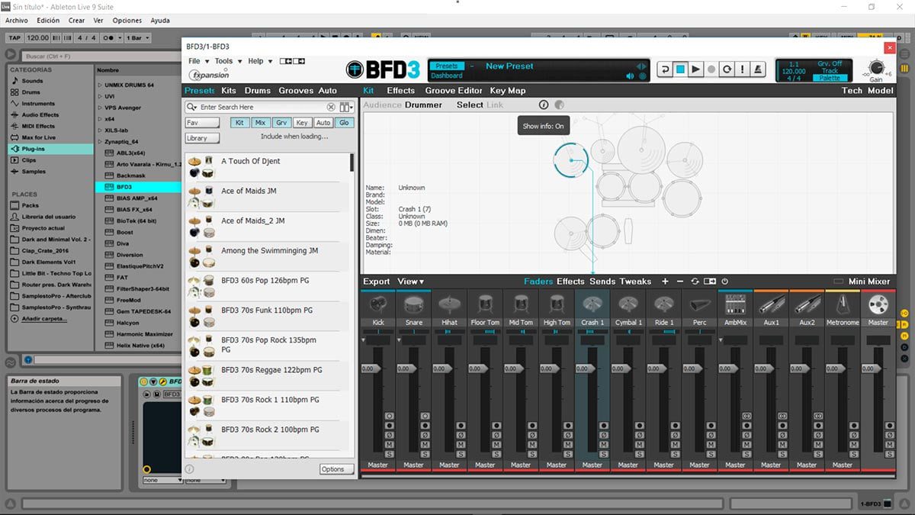
Task: Click the Mini Mixer button
Action: point(868,282)
